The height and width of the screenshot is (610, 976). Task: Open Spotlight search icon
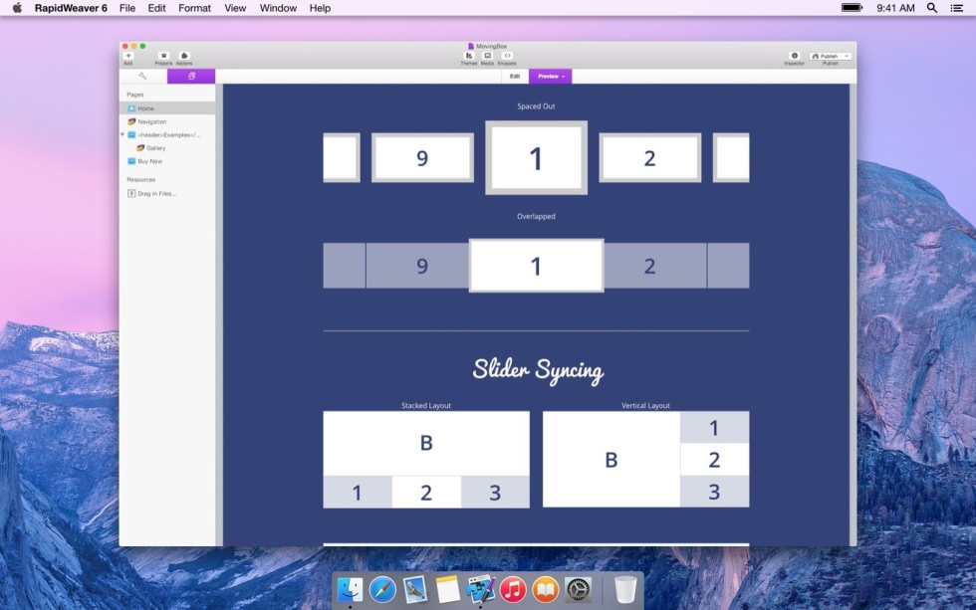932,8
